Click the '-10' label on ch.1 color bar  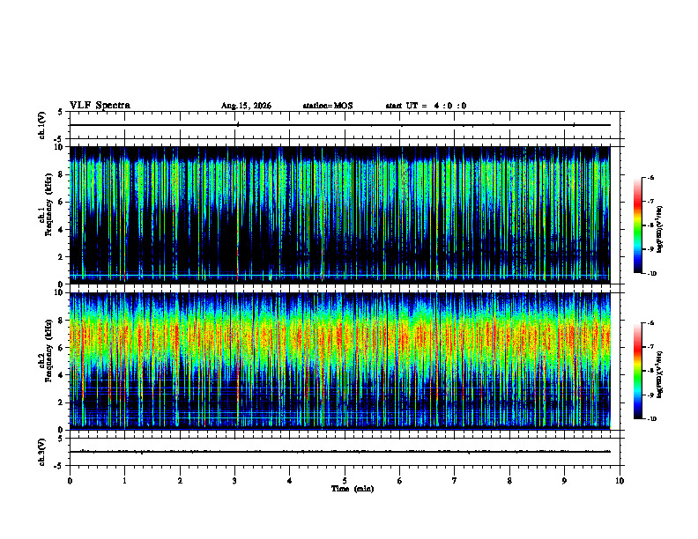[651, 274]
